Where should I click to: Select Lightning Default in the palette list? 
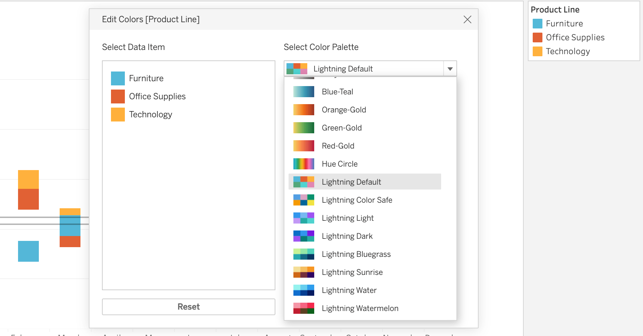tap(365, 182)
